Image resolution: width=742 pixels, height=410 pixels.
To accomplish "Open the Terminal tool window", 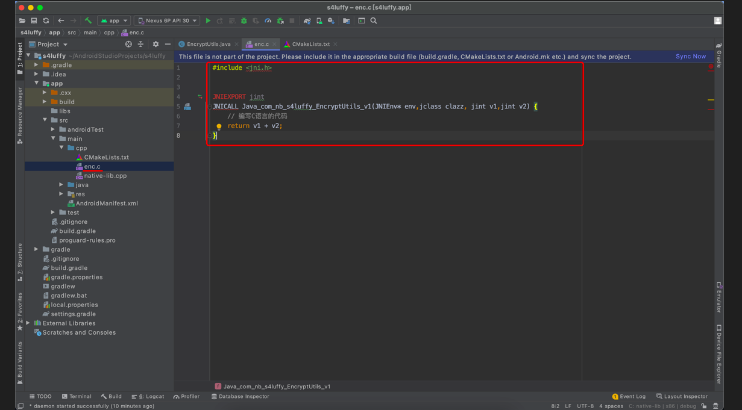I will [77, 396].
